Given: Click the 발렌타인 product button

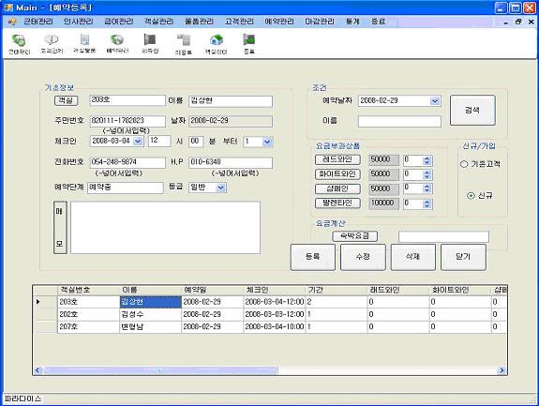Looking at the screenshot, I should pyautogui.click(x=337, y=203).
